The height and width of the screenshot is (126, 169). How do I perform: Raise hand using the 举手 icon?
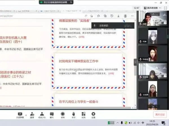pyautogui.click(x=74, y=115)
